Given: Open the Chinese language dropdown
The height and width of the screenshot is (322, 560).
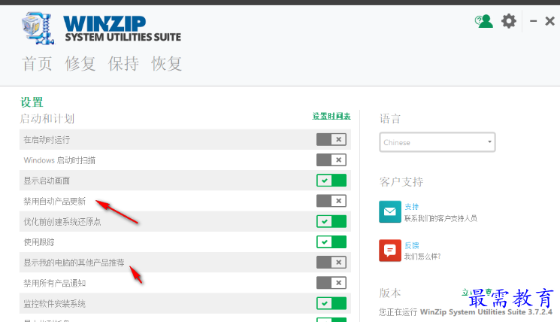Looking at the screenshot, I should (437, 142).
